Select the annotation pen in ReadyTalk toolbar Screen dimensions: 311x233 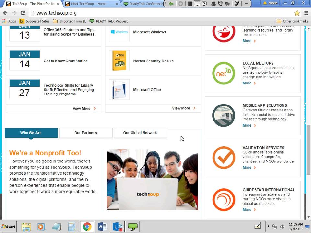(237, 4)
